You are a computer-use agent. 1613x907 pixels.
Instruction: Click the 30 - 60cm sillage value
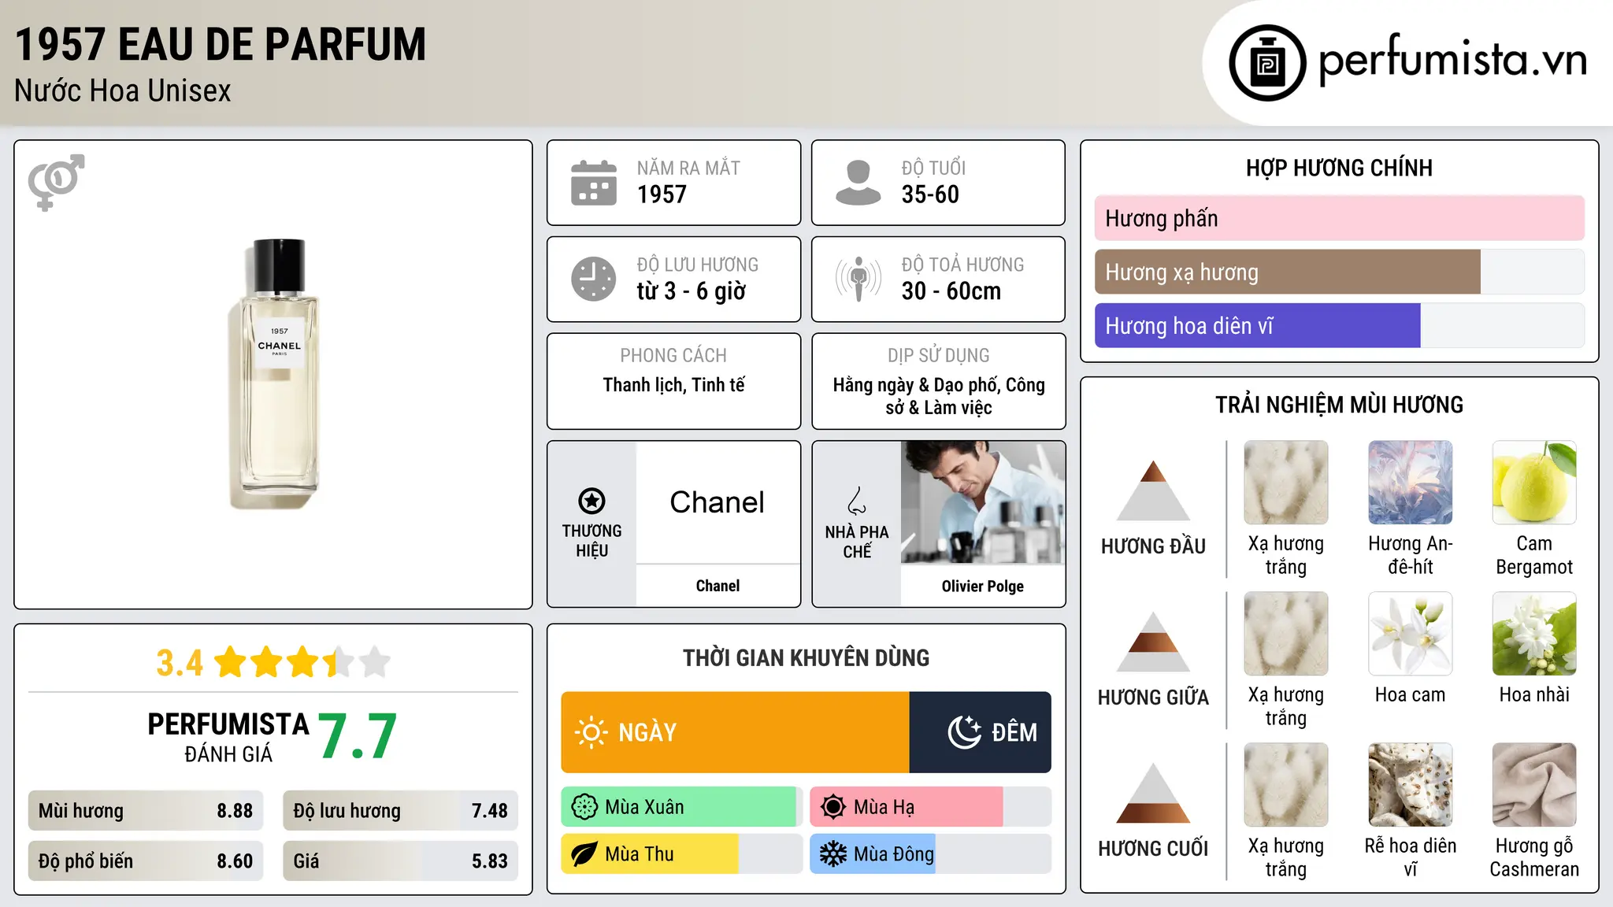(951, 291)
